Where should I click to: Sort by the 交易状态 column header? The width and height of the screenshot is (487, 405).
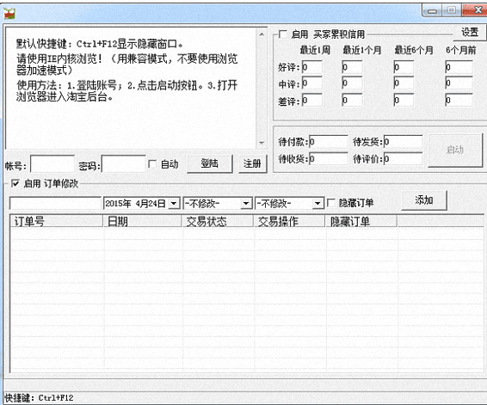[x=218, y=221]
